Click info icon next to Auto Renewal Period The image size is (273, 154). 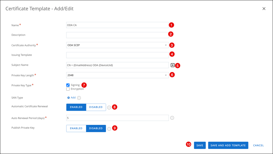[x=172, y=118]
